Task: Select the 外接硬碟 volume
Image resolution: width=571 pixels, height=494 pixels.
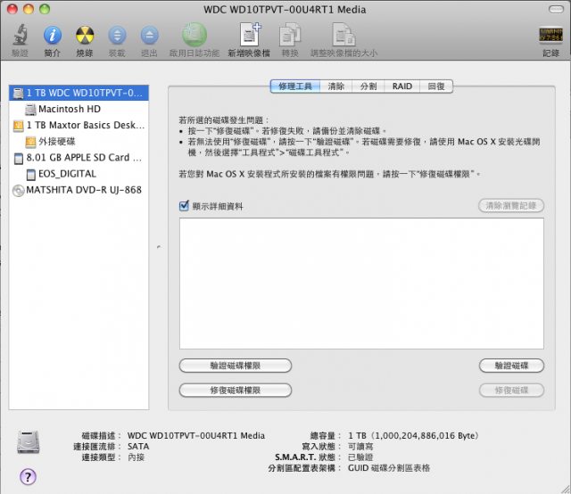Action: pos(79,141)
